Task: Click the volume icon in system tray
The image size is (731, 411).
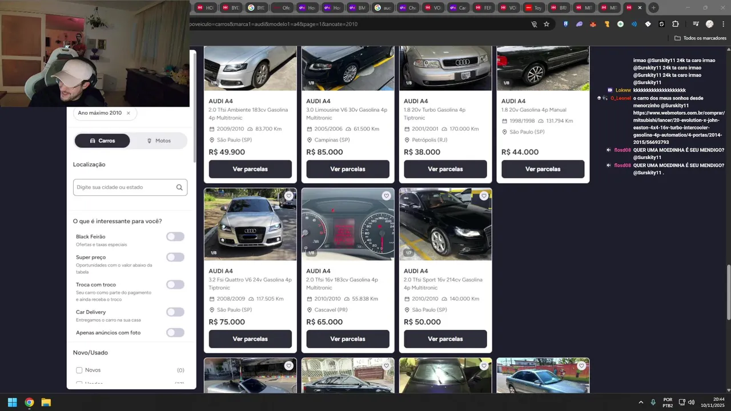Action: [x=692, y=402]
